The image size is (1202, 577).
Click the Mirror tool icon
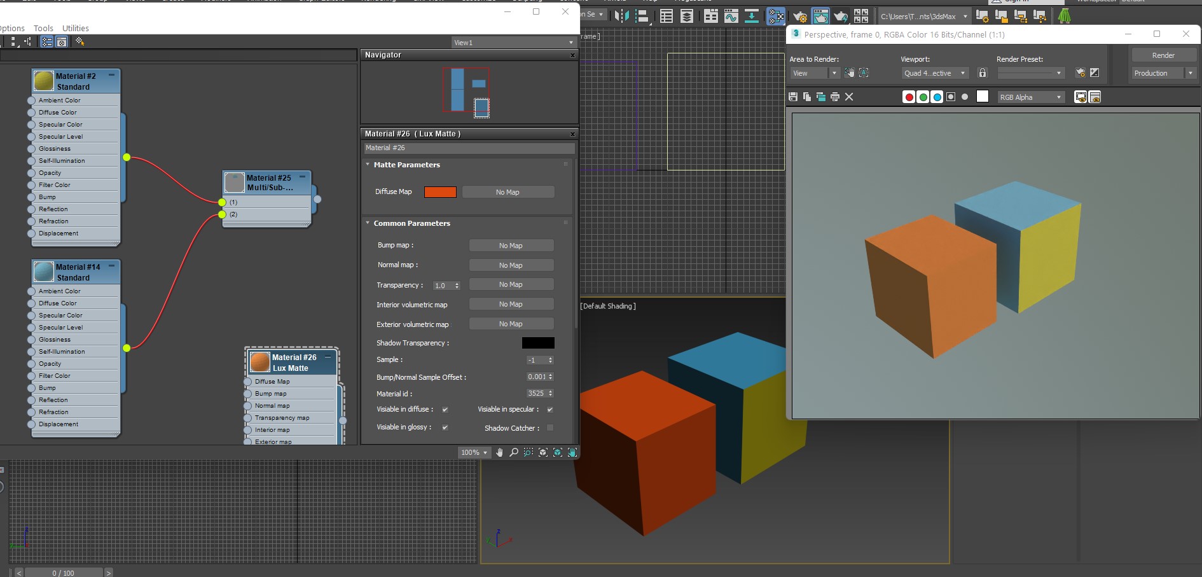click(x=621, y=17)
